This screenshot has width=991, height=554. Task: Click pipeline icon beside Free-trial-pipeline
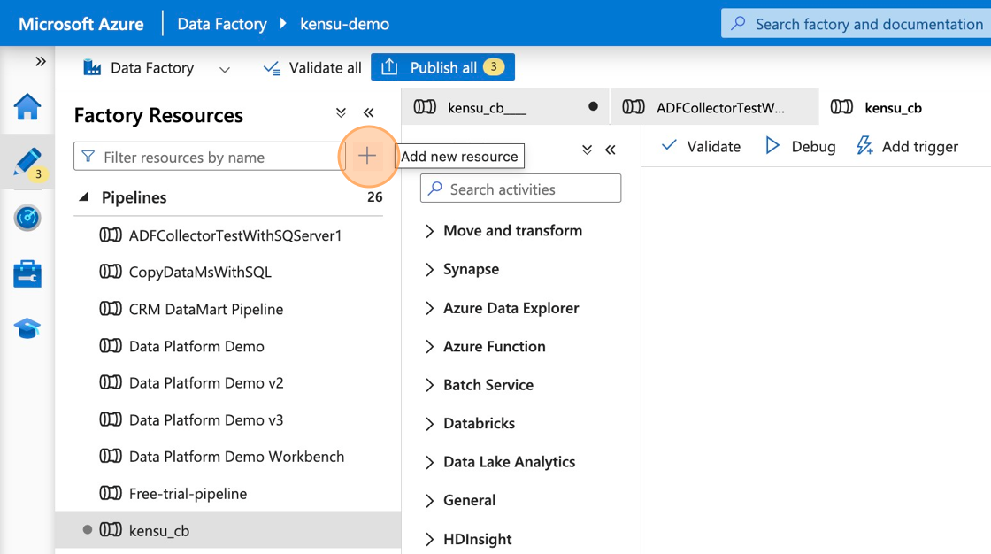pos(111,493)
